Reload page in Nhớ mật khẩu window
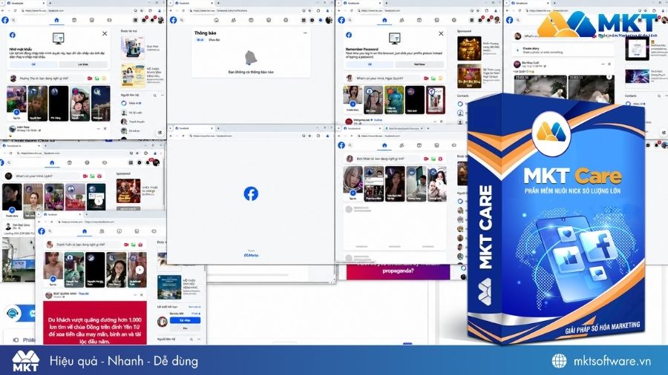 16,10
